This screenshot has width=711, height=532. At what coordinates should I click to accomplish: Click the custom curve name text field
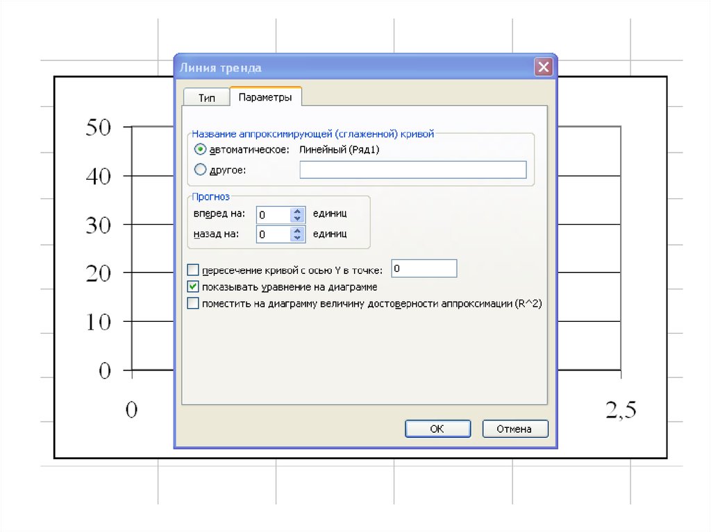point(412,170)
